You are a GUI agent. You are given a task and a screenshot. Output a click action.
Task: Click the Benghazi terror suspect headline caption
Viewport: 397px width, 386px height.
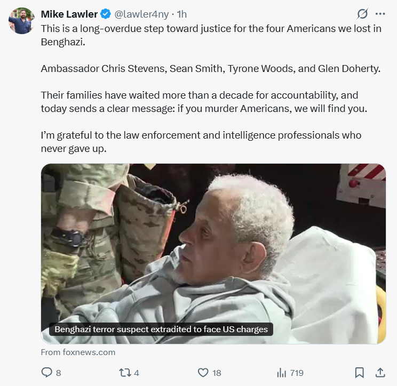pyautogui.click(x=161, y=329)
